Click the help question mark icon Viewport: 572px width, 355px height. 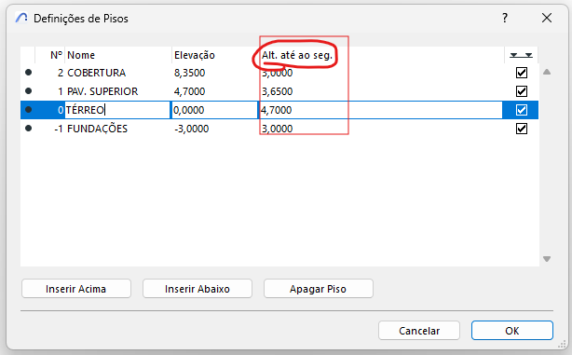coord(505,18)
